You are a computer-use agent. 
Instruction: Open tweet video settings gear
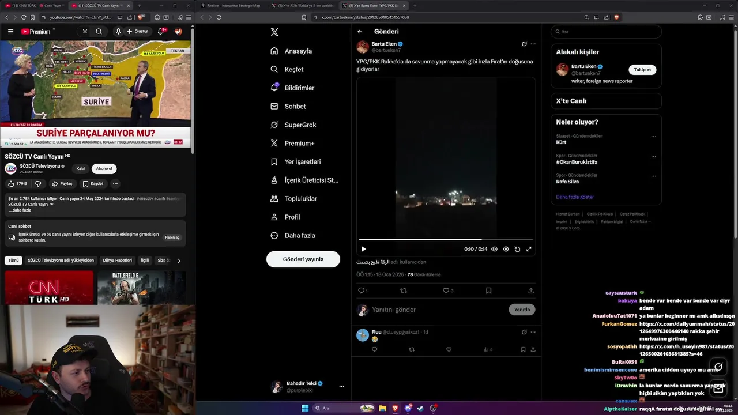506,249
